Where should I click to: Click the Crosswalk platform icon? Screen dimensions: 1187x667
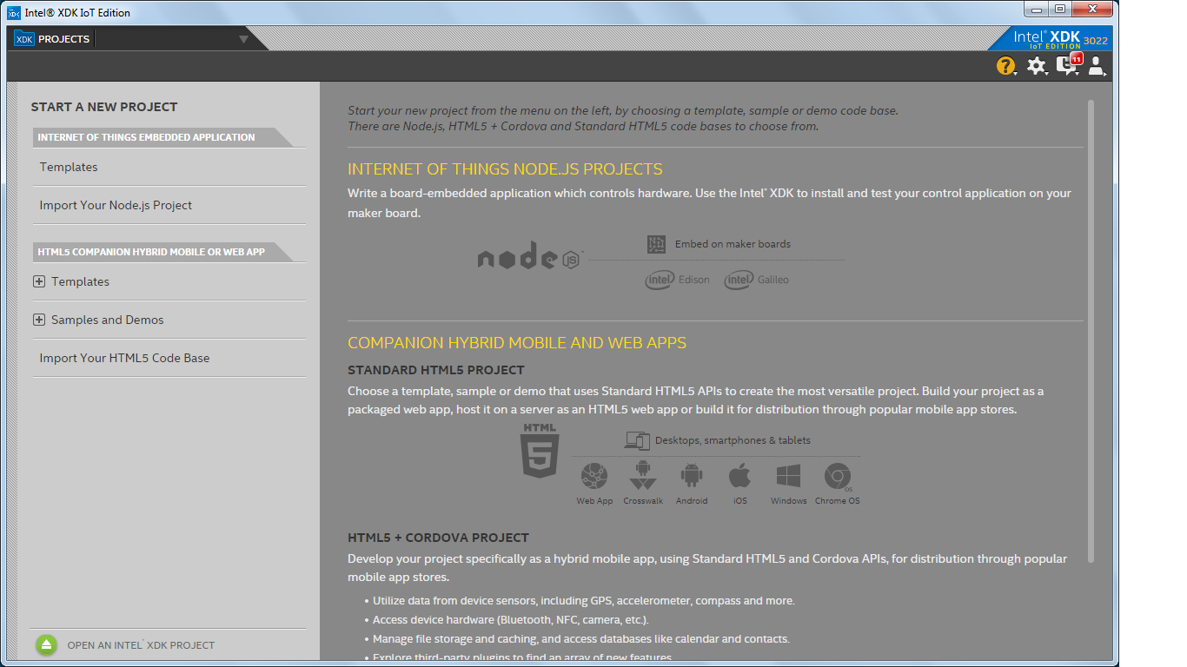[643, 475]
